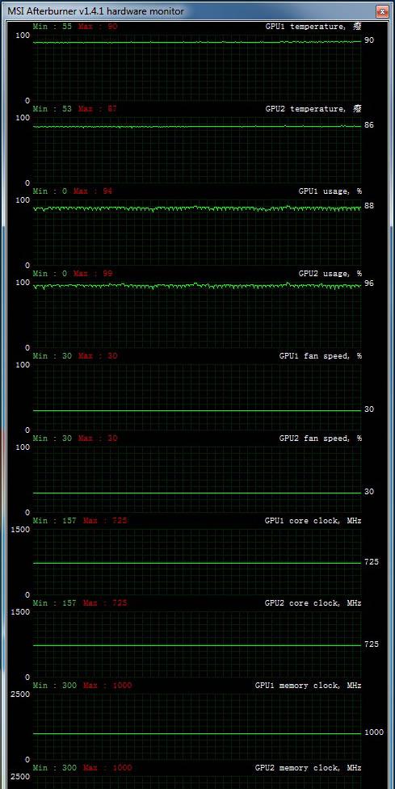Select the GPU1 temperature graph label
This screenshot has width=395, height=789.
313,26
